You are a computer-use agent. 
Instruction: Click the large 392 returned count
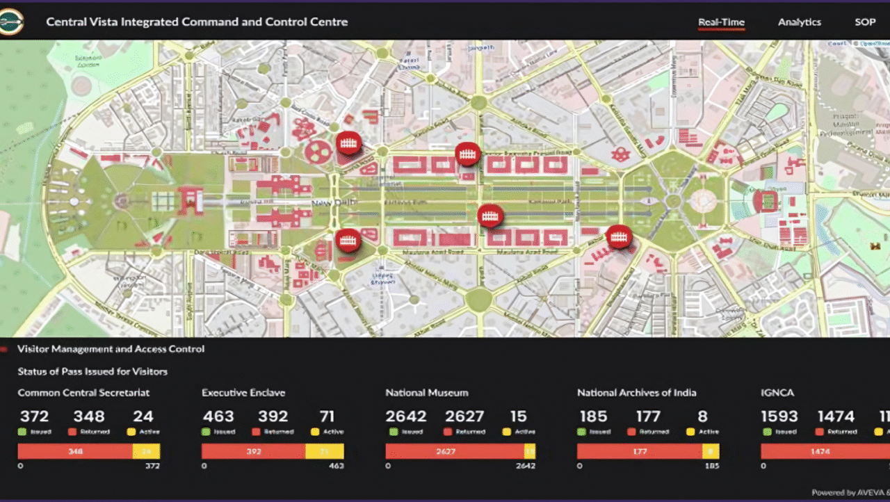coord(273,416)
